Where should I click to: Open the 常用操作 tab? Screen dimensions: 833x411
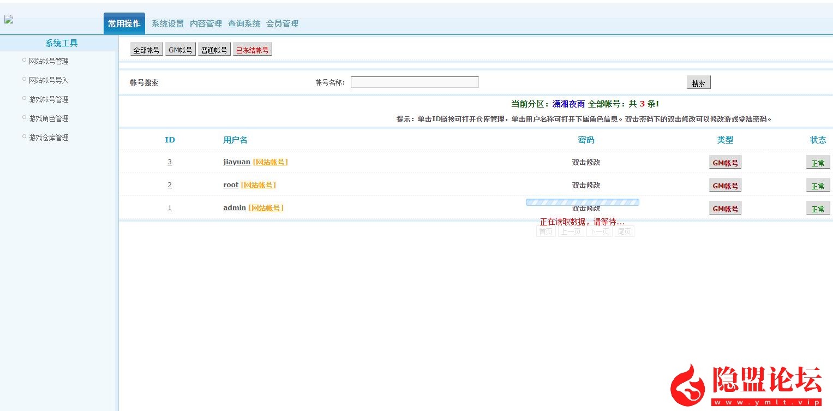pos(124,23)
